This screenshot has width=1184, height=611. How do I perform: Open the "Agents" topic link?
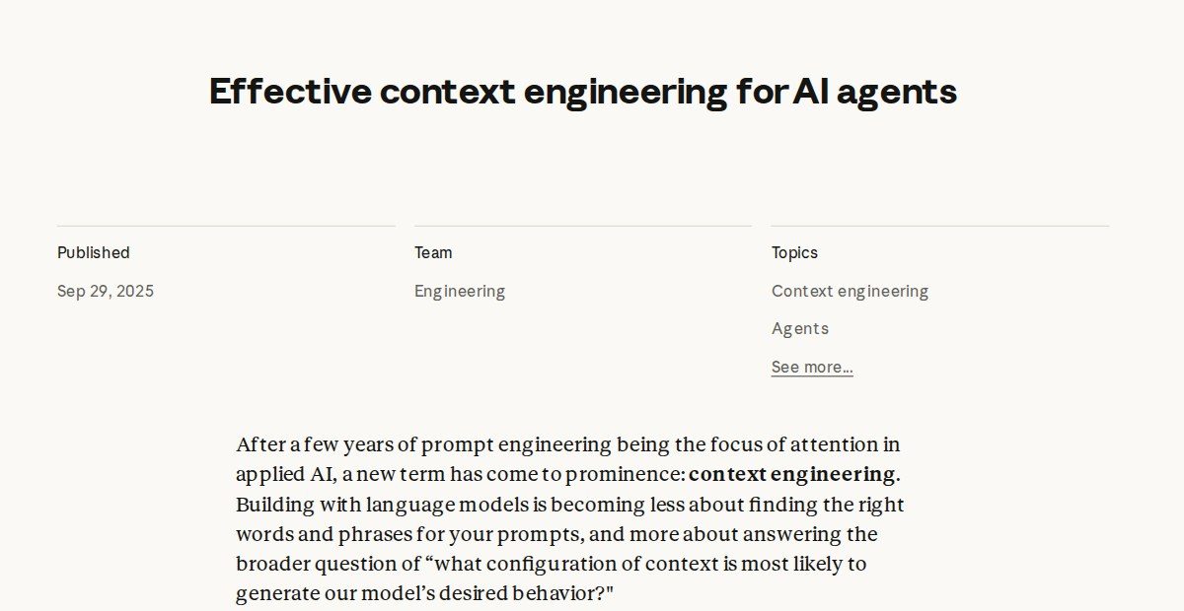(x=800, y=328)
